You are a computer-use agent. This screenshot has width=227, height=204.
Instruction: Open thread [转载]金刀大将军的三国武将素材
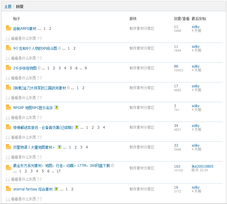(40, 88)
